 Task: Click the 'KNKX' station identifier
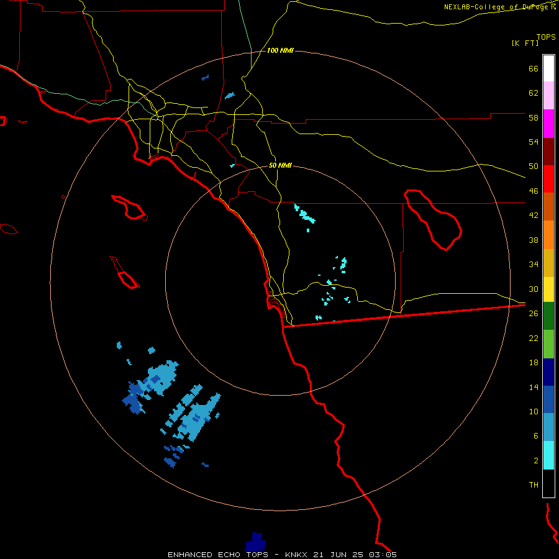[298, 555]
